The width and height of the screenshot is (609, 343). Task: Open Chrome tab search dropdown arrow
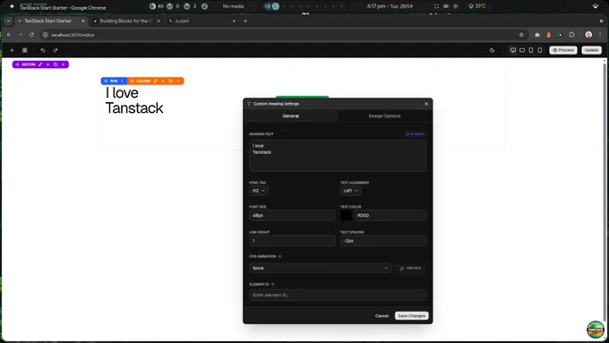[8, 21]
